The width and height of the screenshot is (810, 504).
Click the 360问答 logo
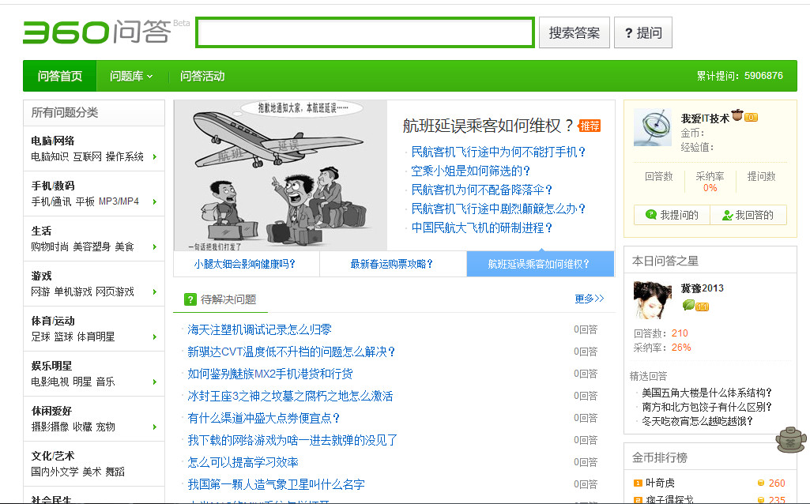[x=97, y=32]
